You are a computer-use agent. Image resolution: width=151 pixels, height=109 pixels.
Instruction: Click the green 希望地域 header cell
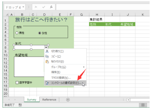tap(128, 24)
